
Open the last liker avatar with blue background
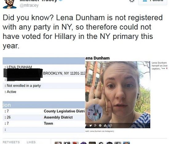(x=126, y=143)
